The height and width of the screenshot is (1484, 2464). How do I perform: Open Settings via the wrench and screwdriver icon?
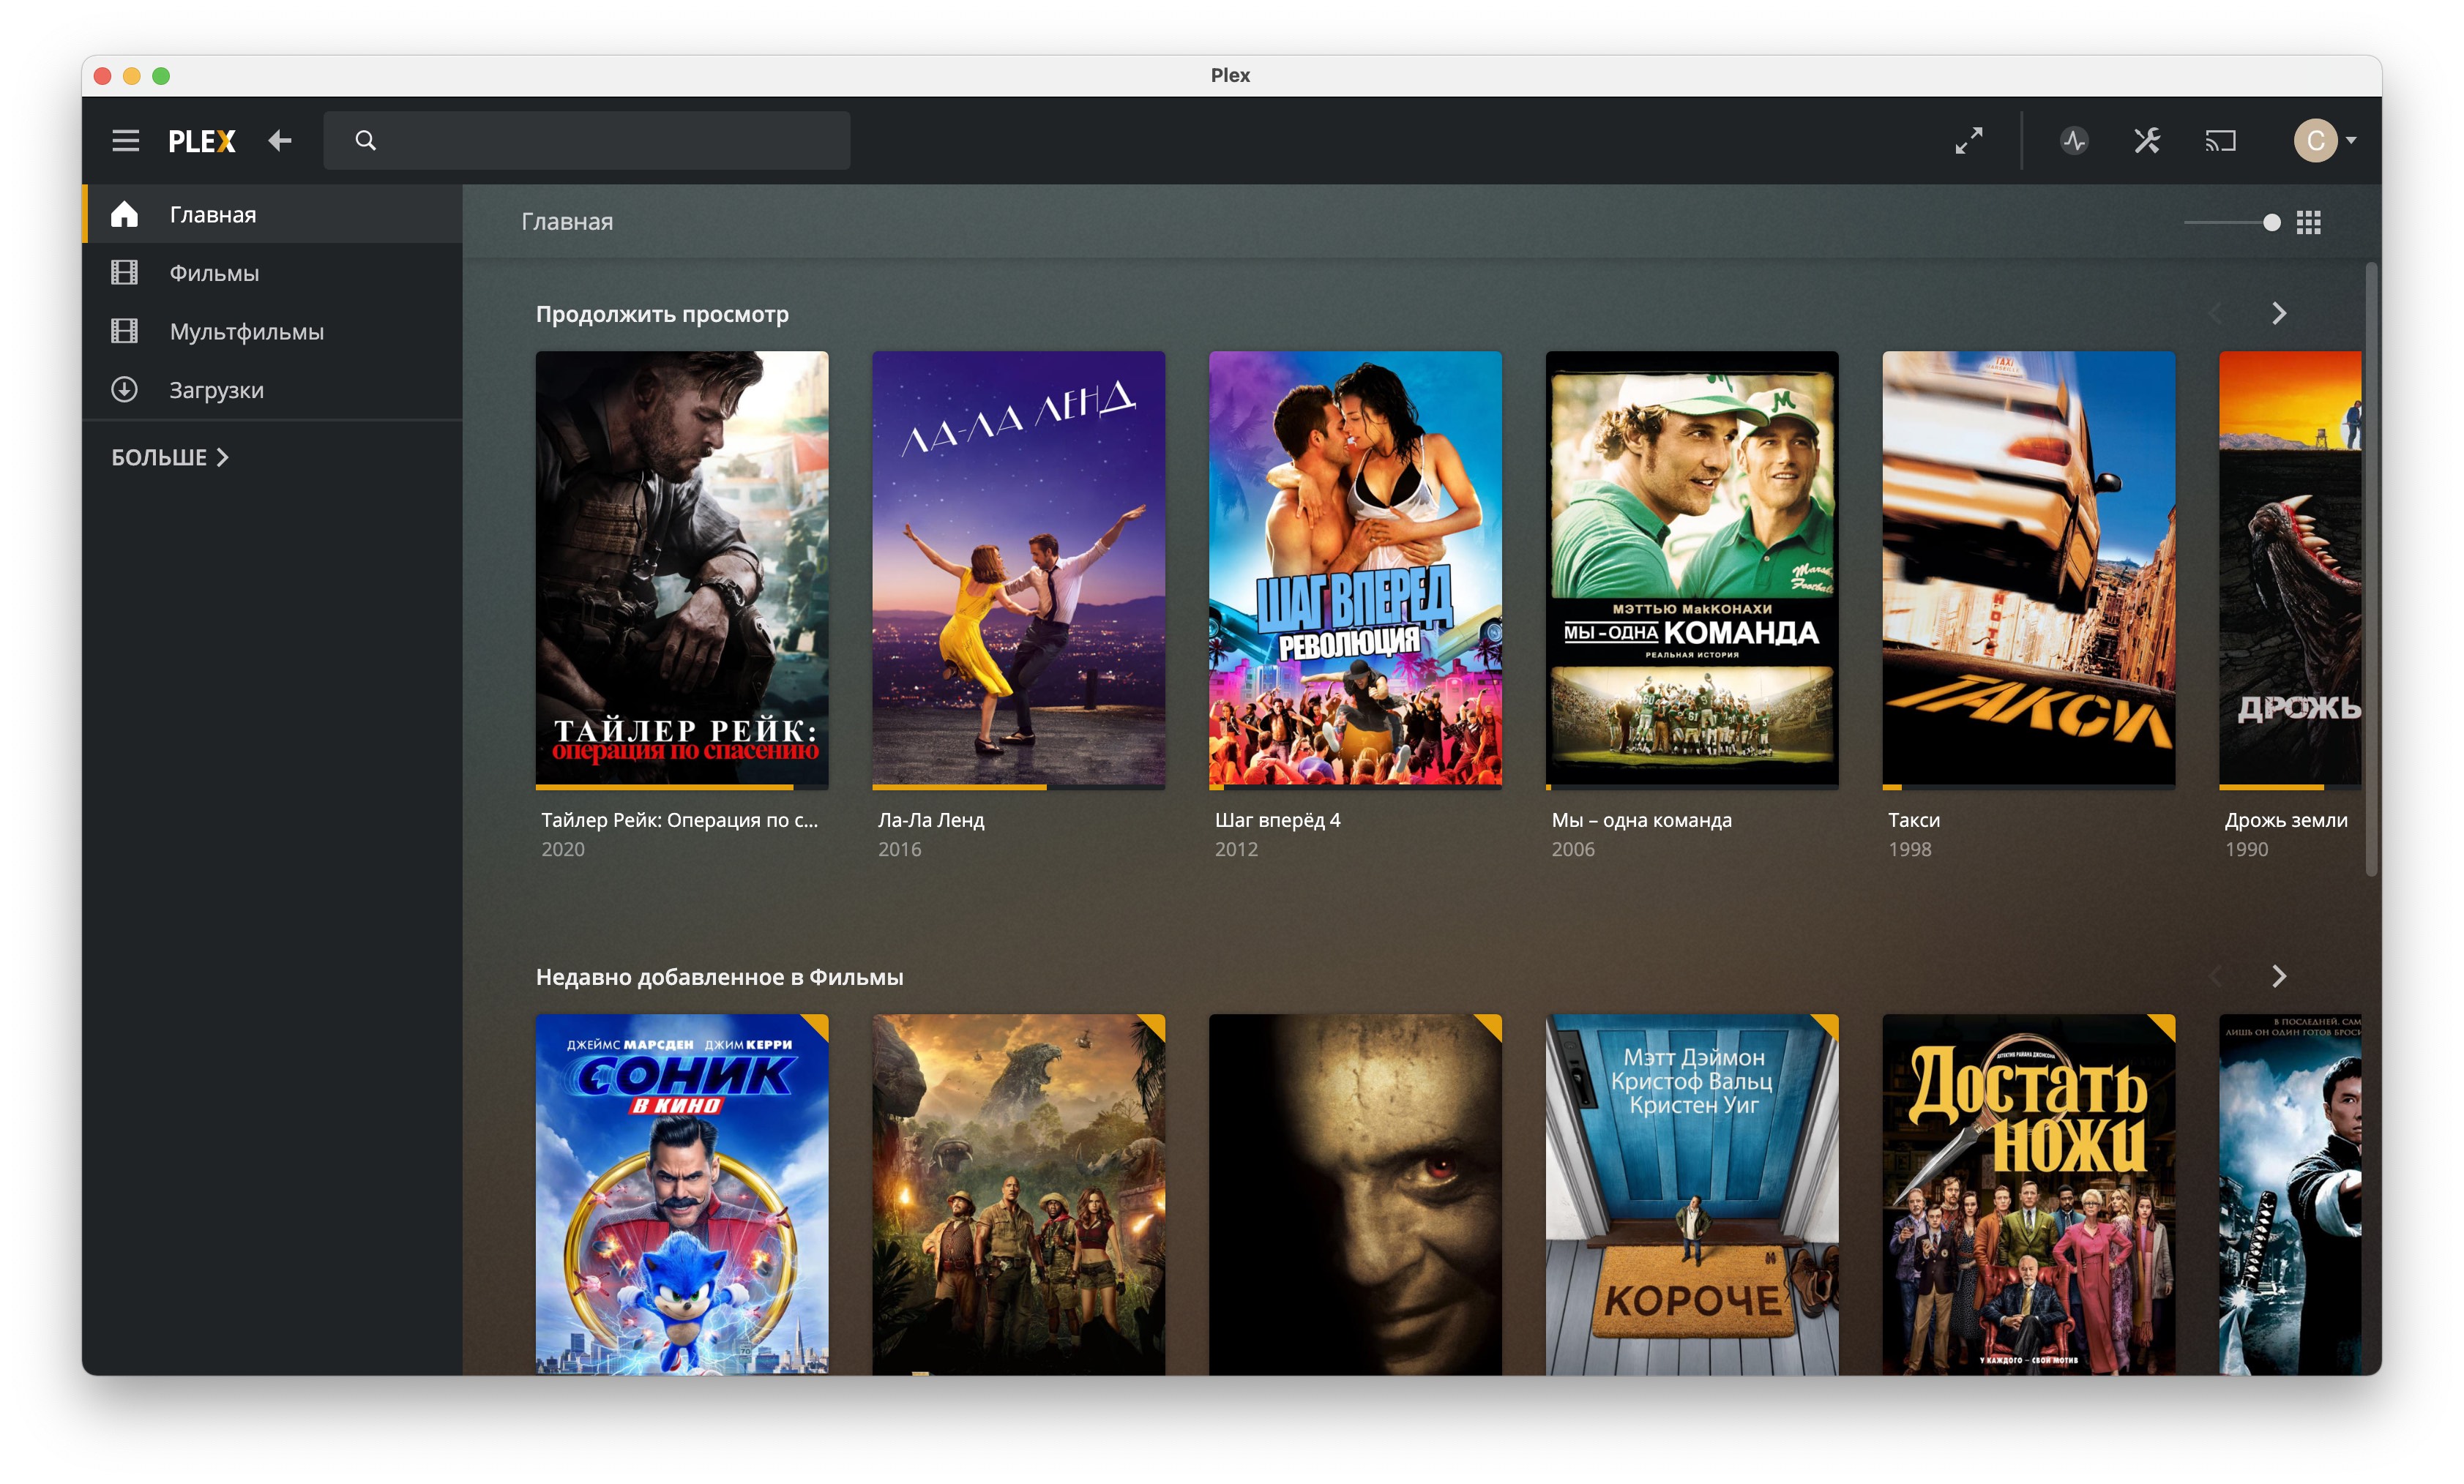tap(2147, 141)
